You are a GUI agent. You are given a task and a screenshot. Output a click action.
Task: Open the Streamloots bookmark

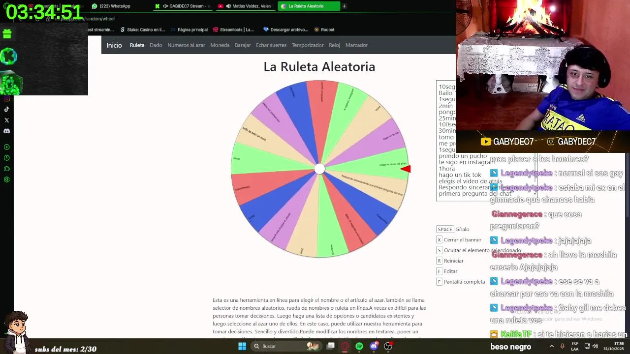pyautogui.click(x=233, y=29)
